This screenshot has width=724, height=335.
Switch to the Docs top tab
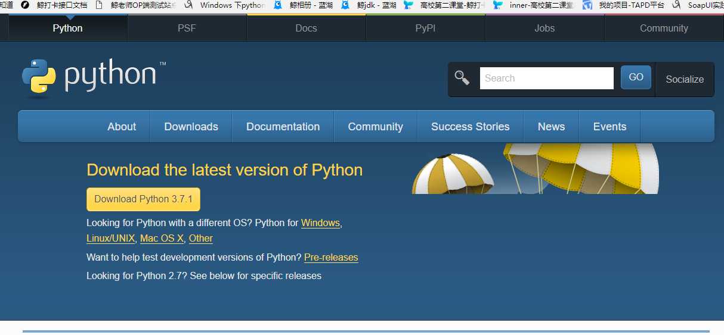(306, 28)
